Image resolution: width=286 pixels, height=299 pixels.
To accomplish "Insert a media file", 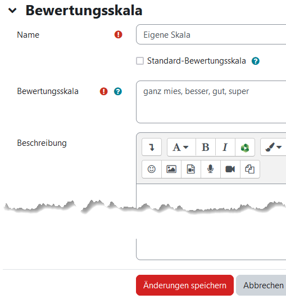I will pyautogui.click(x=191, y=169).
